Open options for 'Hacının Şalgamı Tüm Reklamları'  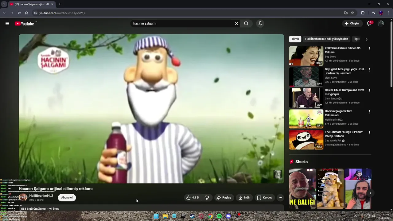point(369,112)
